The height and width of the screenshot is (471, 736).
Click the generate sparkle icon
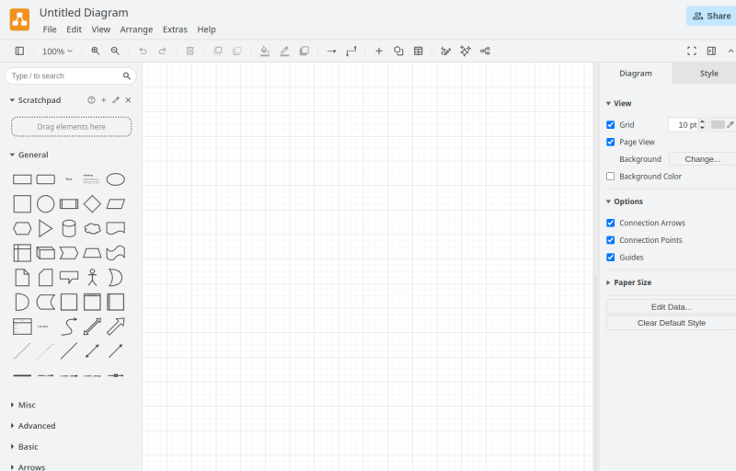tap(466, 52)
